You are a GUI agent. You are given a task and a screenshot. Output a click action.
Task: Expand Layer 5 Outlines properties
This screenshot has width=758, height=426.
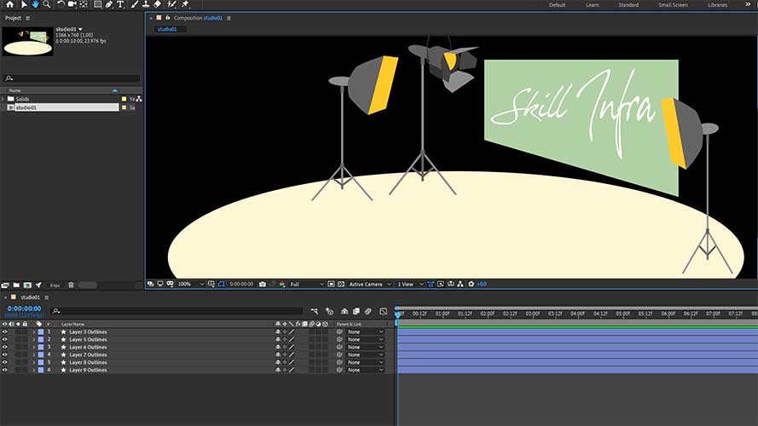pos(34,340)
